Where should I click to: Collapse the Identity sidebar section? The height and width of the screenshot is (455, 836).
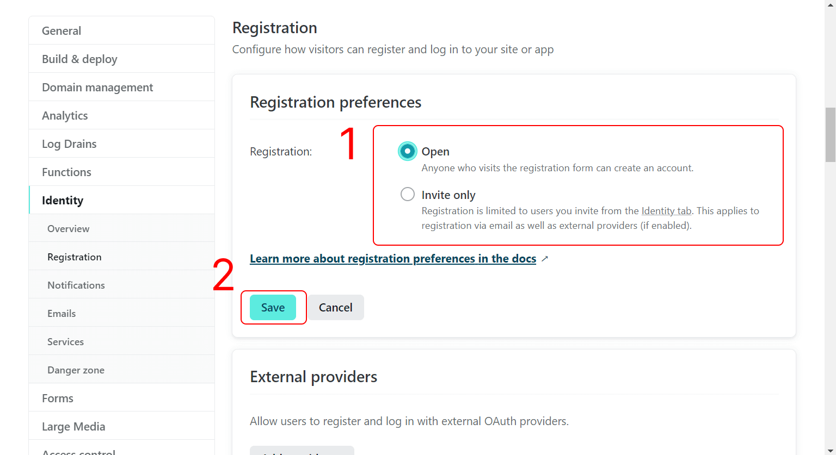[x=63, y=201]
